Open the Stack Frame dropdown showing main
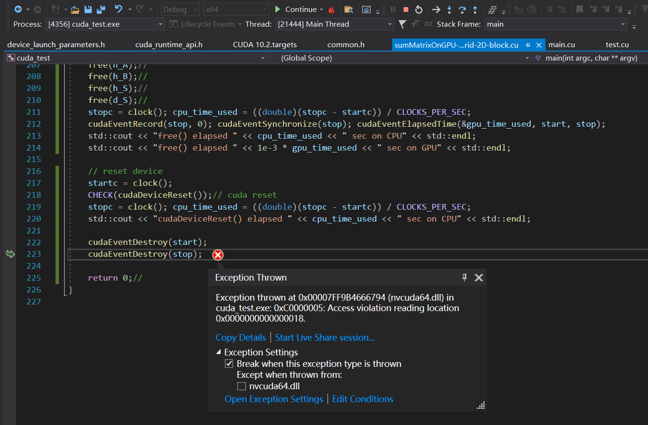648x425 pixels. tap(623, 24)
